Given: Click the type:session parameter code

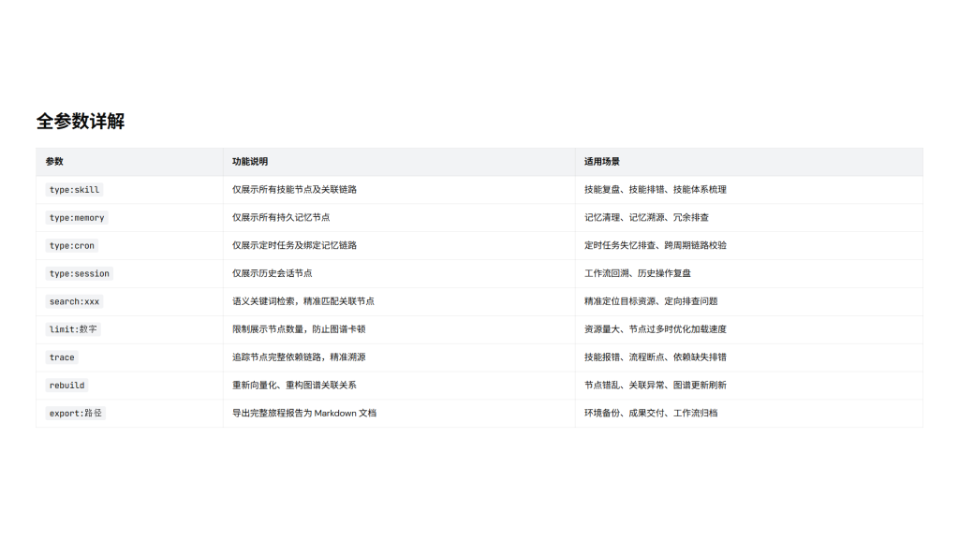Looking at the screenshot, I should (x=79, y=274).
